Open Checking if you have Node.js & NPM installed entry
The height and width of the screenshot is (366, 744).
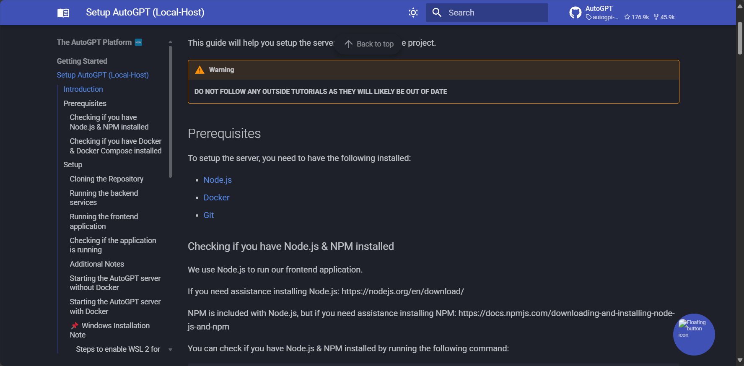click(109, 122)
